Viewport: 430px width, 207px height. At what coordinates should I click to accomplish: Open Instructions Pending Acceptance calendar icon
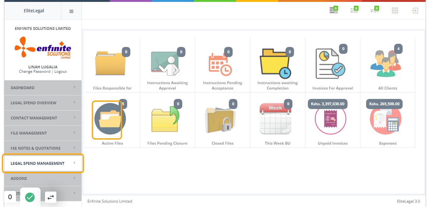[220, 64]
